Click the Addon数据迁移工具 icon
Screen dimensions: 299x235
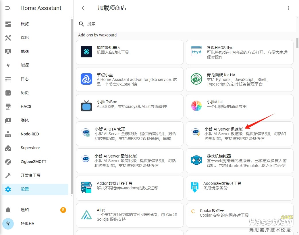click(86, 187)
